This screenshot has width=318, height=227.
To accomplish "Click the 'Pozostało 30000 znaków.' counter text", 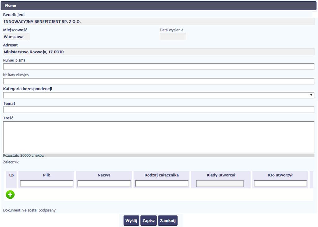I will tap(24, 155).
